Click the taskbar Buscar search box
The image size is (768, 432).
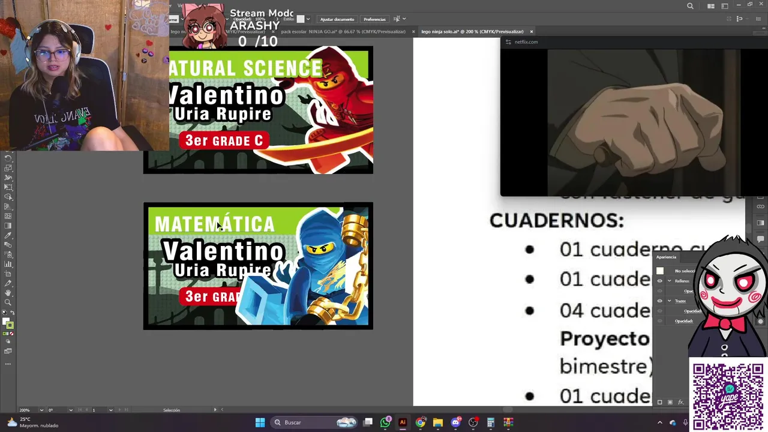pyautogui.click(x=314, y=422)
